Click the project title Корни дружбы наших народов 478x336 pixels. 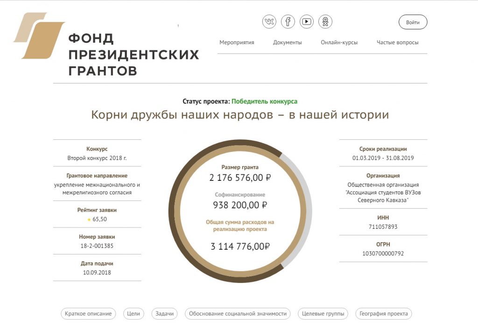[240, 115]
